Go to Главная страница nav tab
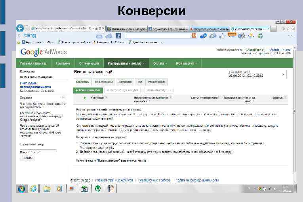Image resolution: width=303 pixels, height=202 pixels. tap(33, 63)
